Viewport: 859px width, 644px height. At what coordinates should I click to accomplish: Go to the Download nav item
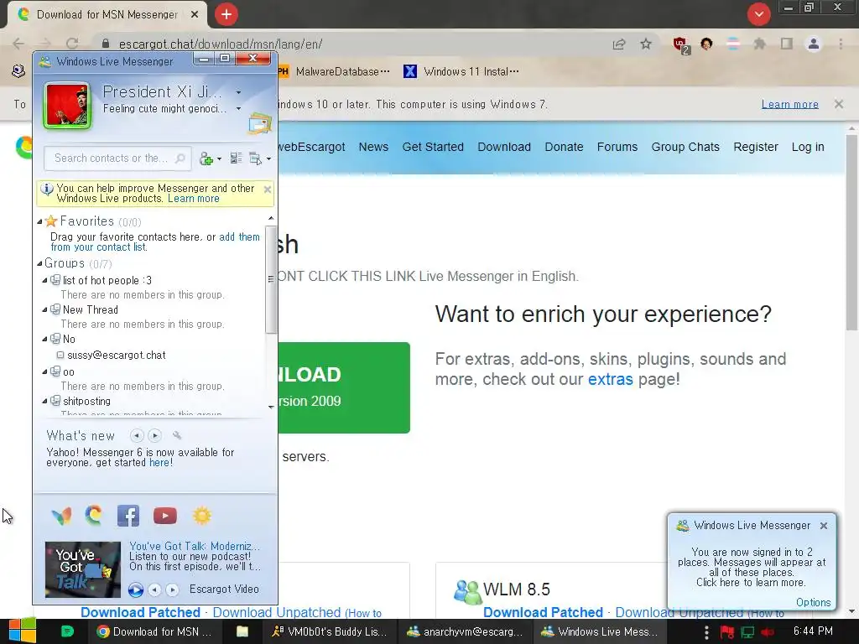tap(504, 147)
